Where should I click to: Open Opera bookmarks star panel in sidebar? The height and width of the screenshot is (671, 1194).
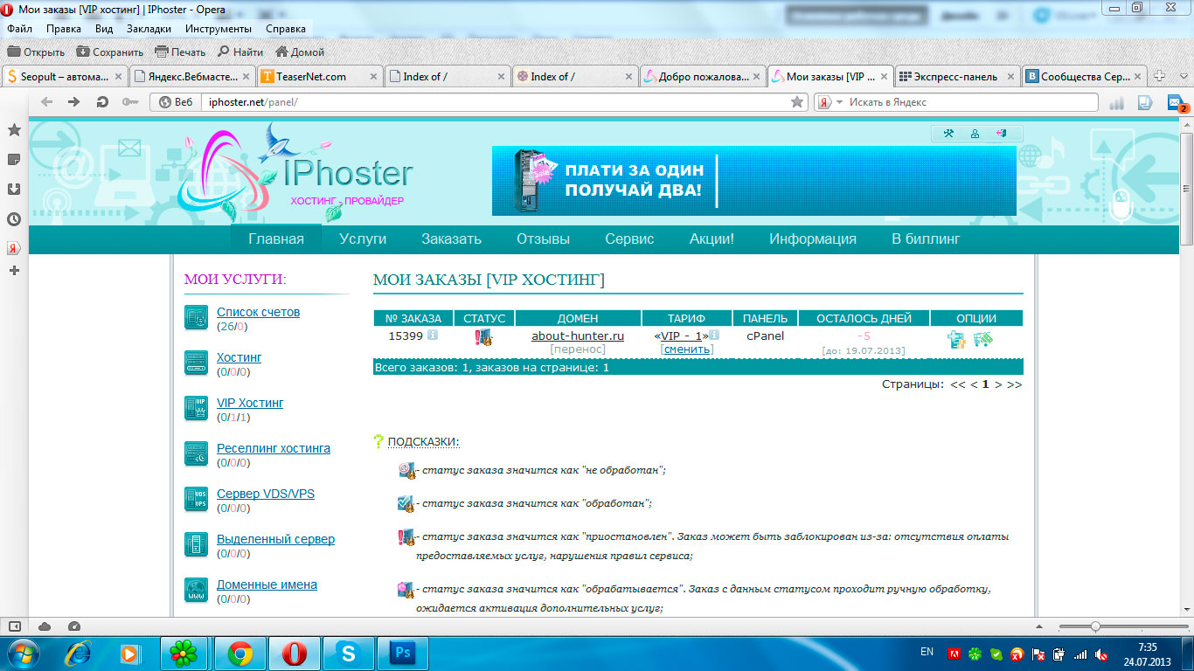tap(14, 130)
